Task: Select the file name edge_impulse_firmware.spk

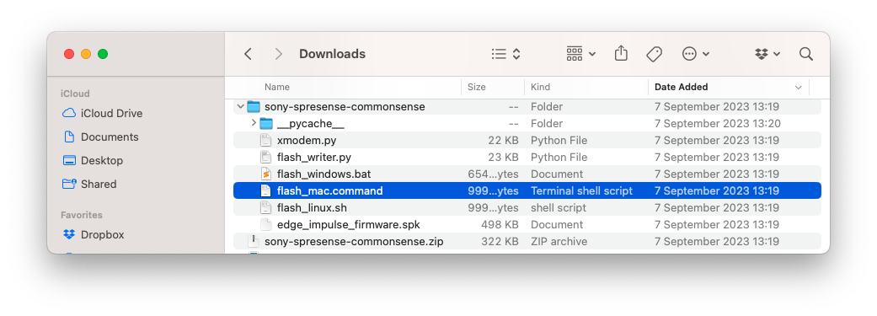Action: [x=349, y=224]
